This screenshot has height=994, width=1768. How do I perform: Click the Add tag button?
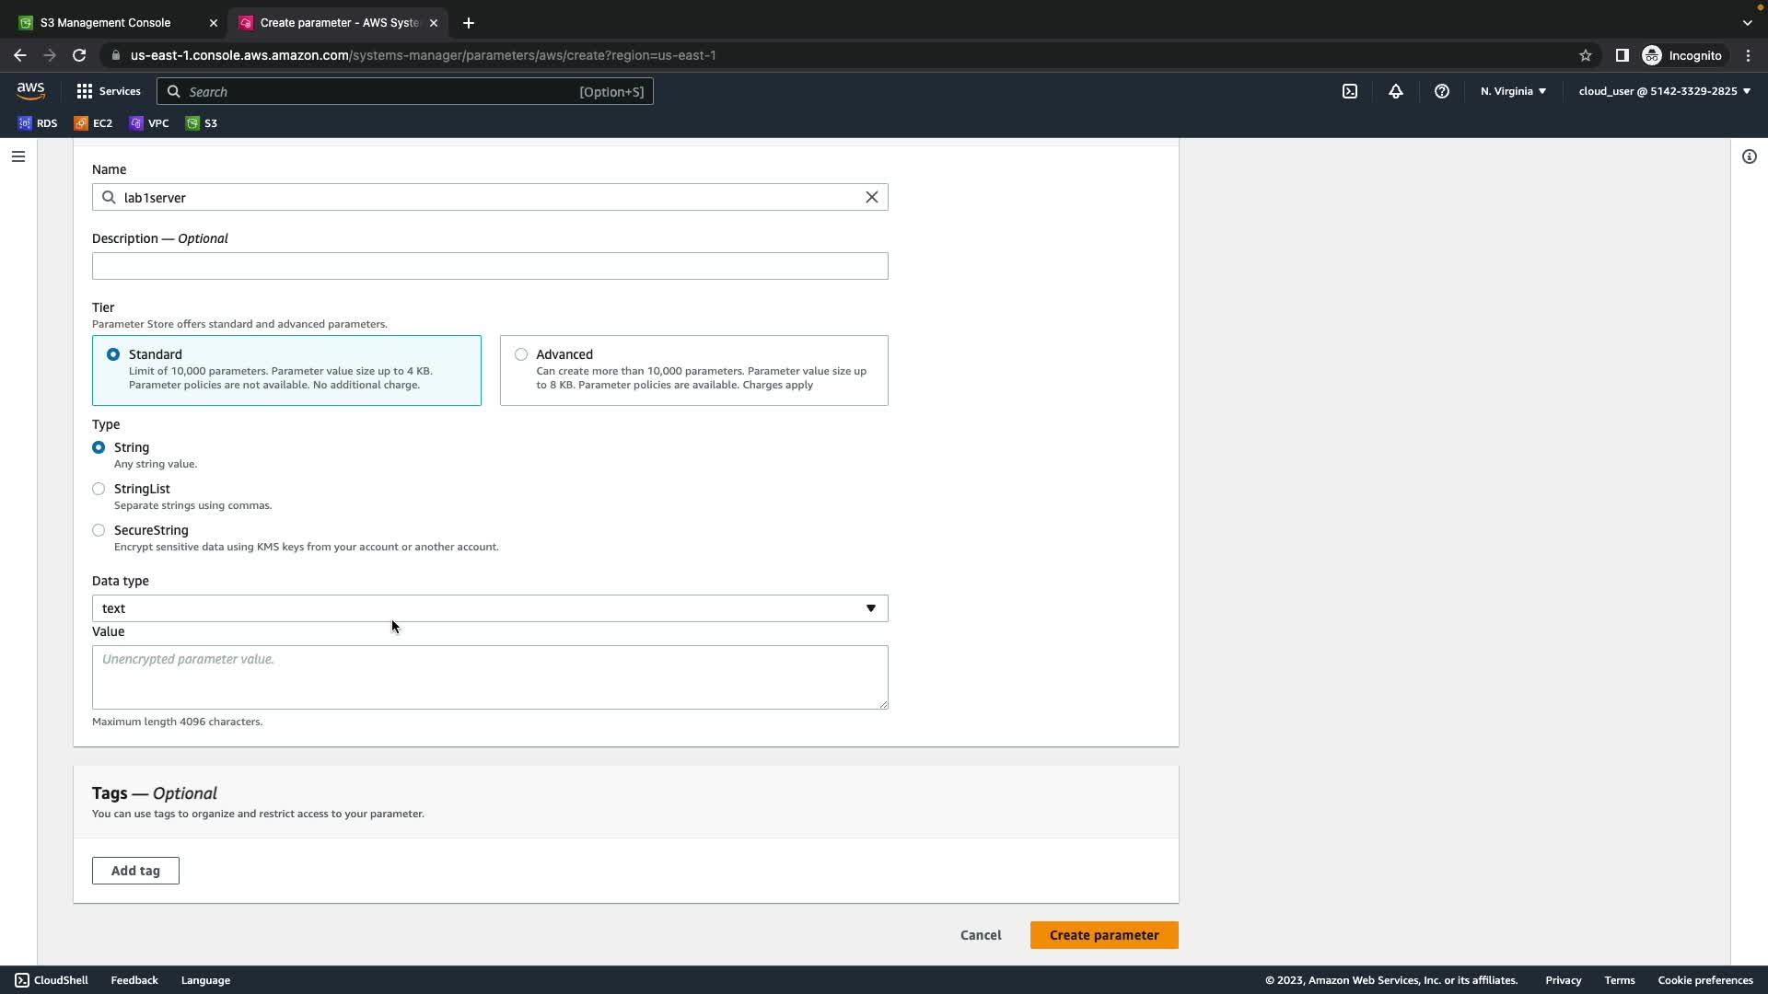(135, 871)
